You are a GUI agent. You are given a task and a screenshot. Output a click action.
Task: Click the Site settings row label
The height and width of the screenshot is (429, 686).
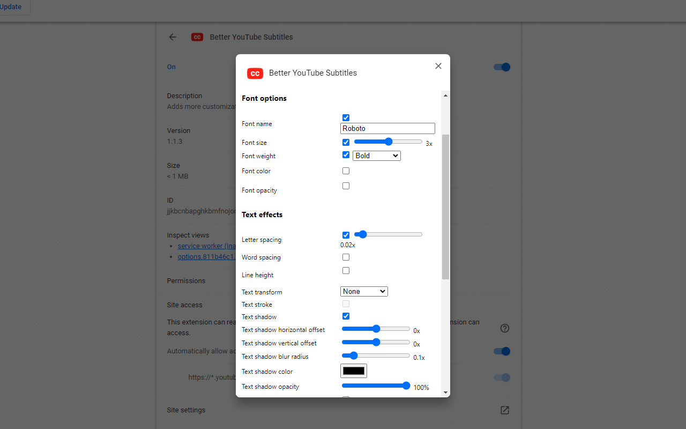click(186, 410)
